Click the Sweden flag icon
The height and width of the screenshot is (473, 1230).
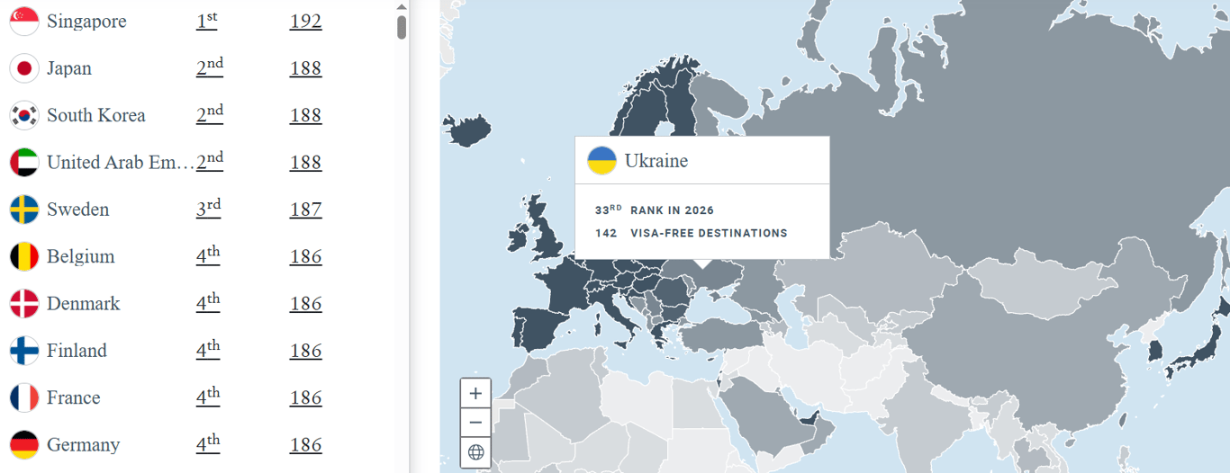(x=24, y=210)
